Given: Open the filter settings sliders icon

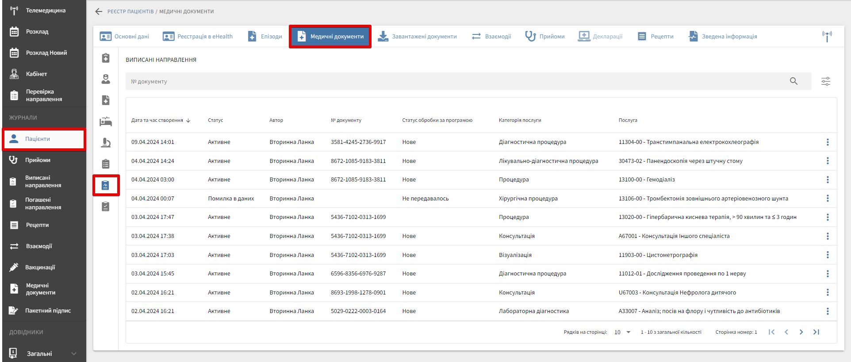Looking at the screenshot, I should 825,81.
